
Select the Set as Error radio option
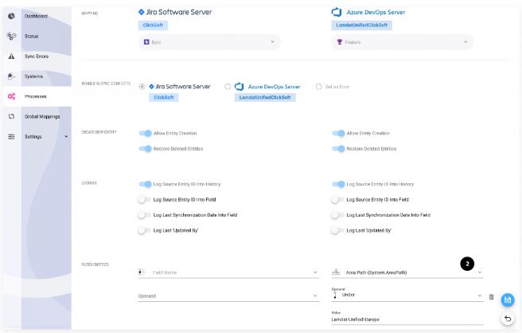tap(319, 87)
